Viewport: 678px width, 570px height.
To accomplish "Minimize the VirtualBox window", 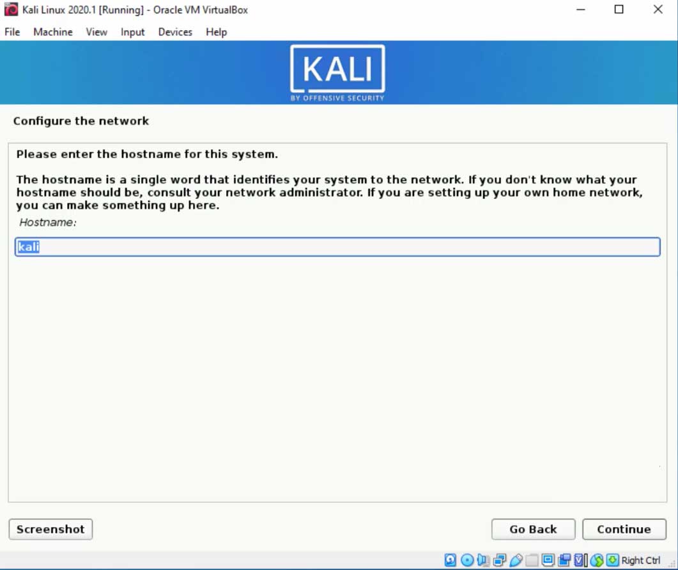I will point(581,10).
